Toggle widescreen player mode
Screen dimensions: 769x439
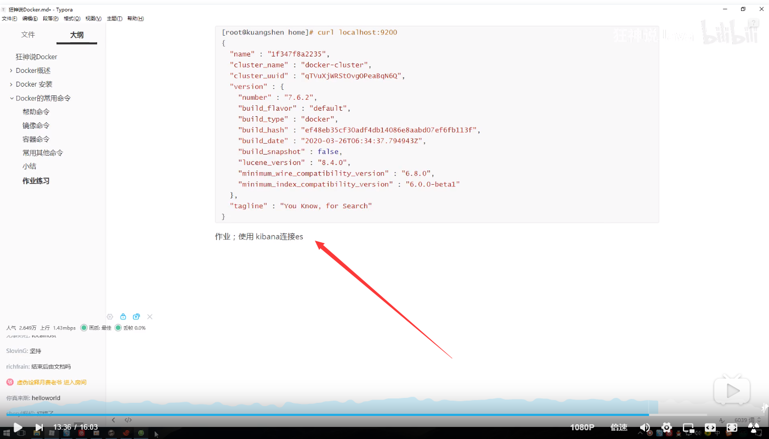click(x=710, y=427)
